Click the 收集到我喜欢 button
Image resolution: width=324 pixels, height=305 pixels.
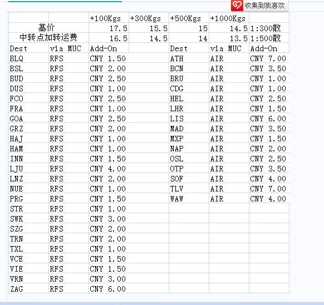click(259, 6)
